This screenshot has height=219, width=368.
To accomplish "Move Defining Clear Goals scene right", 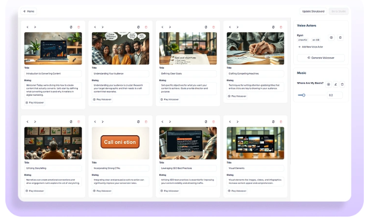I will tap(170, 27).
